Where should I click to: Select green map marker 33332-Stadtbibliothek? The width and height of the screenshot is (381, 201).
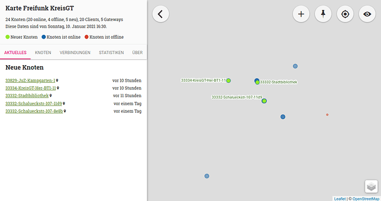tap(257, 82)
